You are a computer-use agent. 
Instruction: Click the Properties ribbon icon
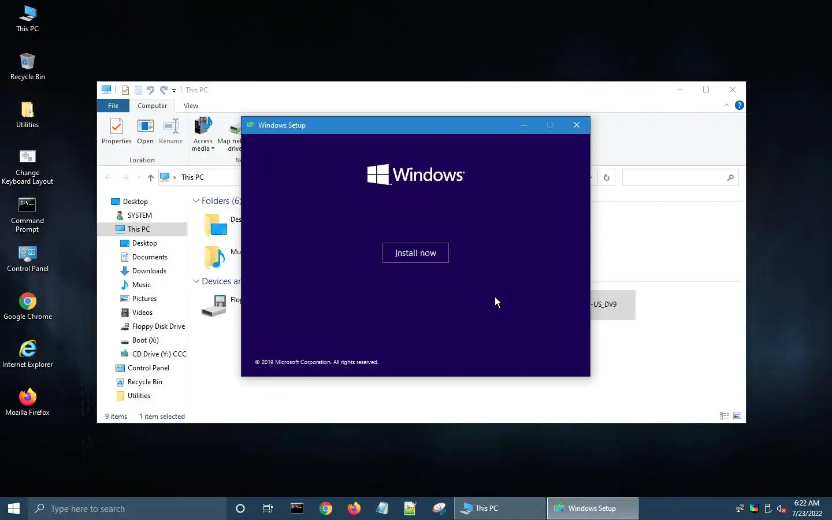pyautogui.click(x=117, y=131)
